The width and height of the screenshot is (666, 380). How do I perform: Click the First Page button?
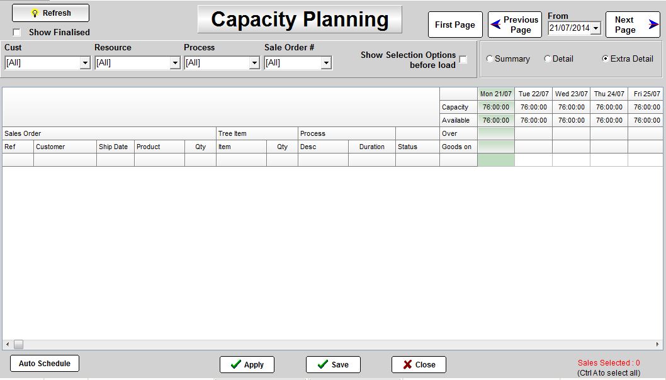click(454, 25)
